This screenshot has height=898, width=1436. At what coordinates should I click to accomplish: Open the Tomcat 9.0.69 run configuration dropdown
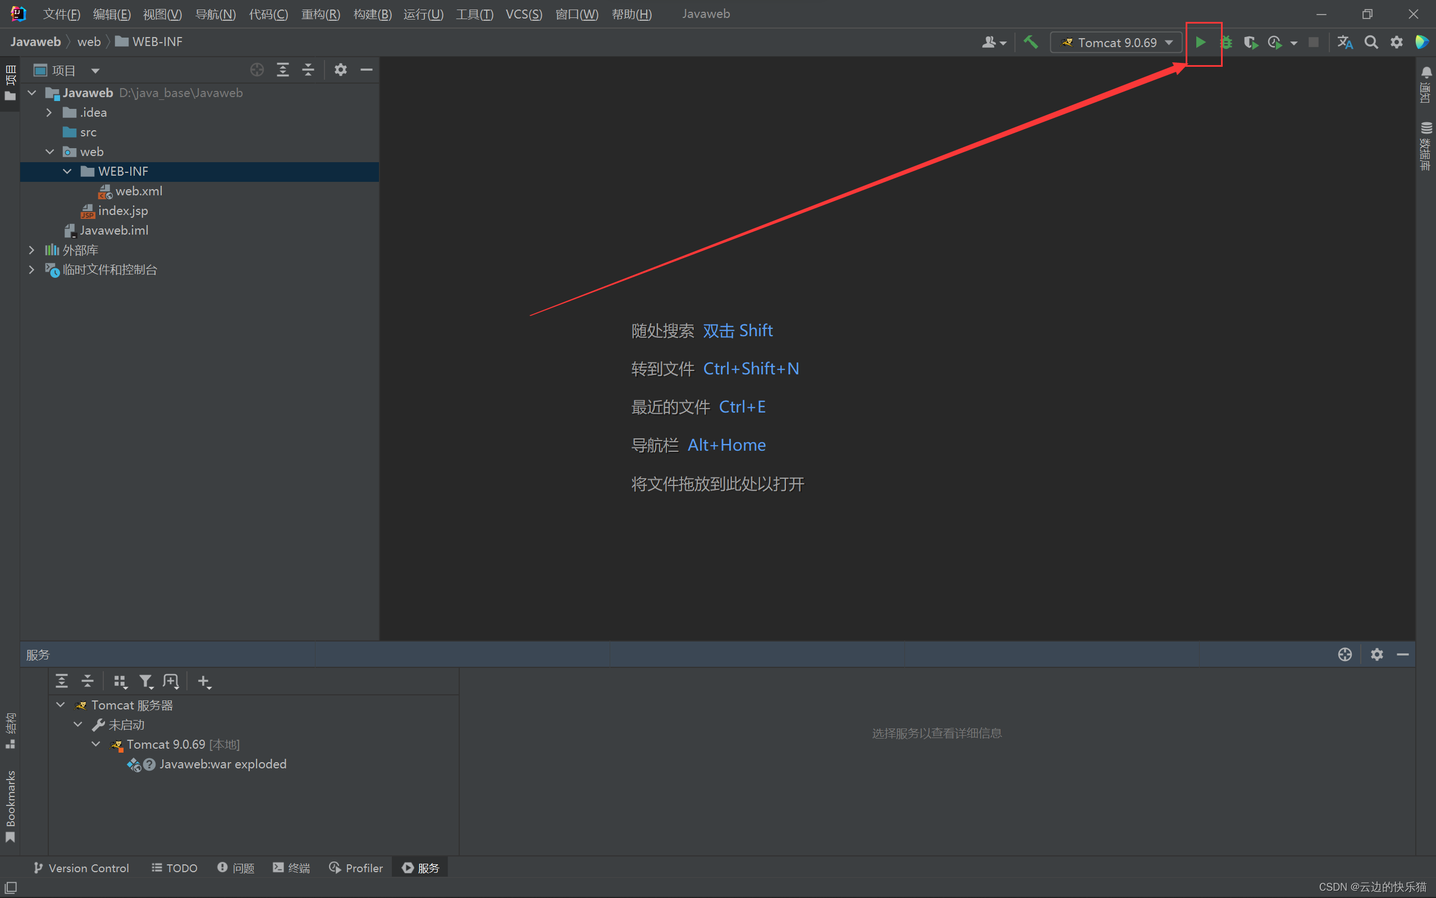pos(1116,43)
